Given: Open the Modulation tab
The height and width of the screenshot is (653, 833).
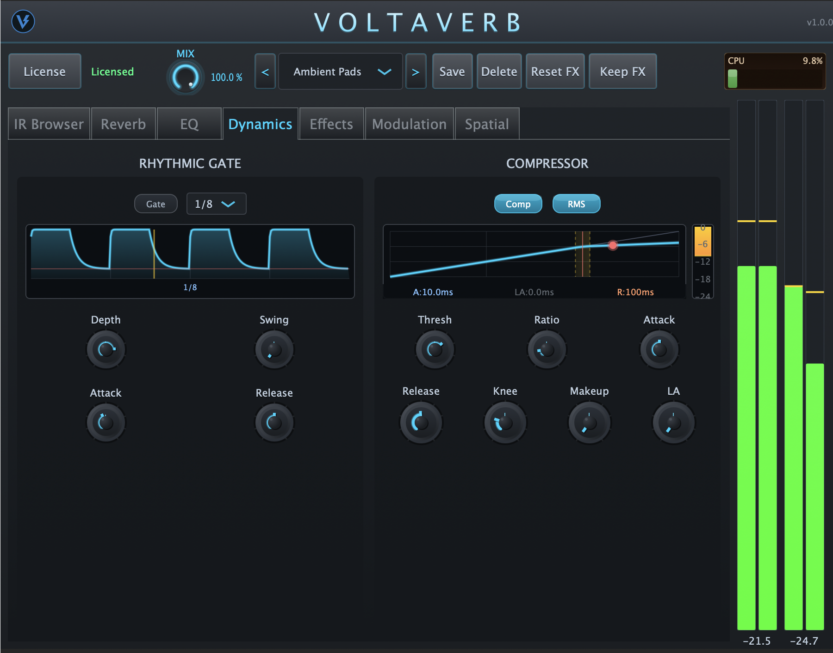Looking at the screenshot, I should click(410, 124).
